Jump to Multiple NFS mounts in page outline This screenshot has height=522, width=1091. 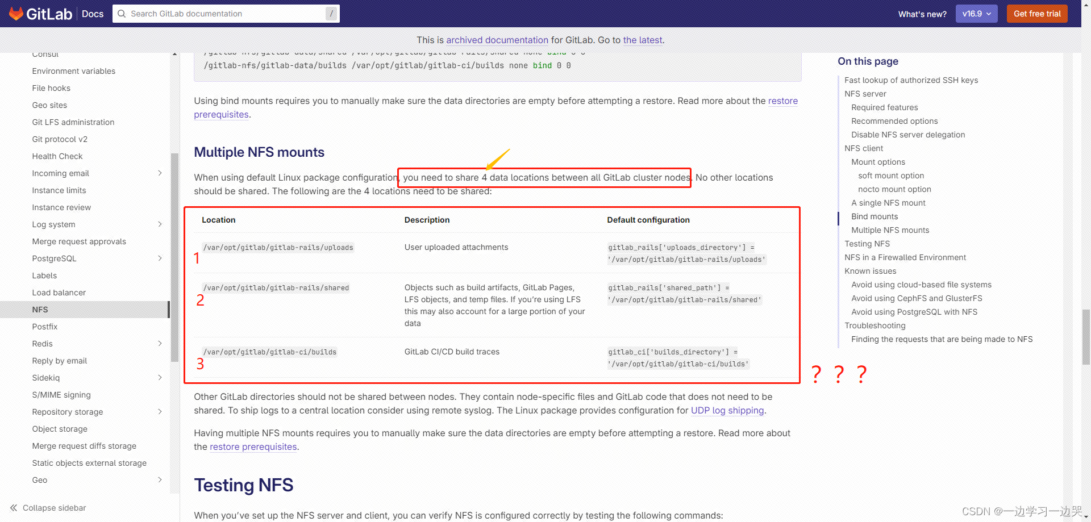click(x=890, y=230)
